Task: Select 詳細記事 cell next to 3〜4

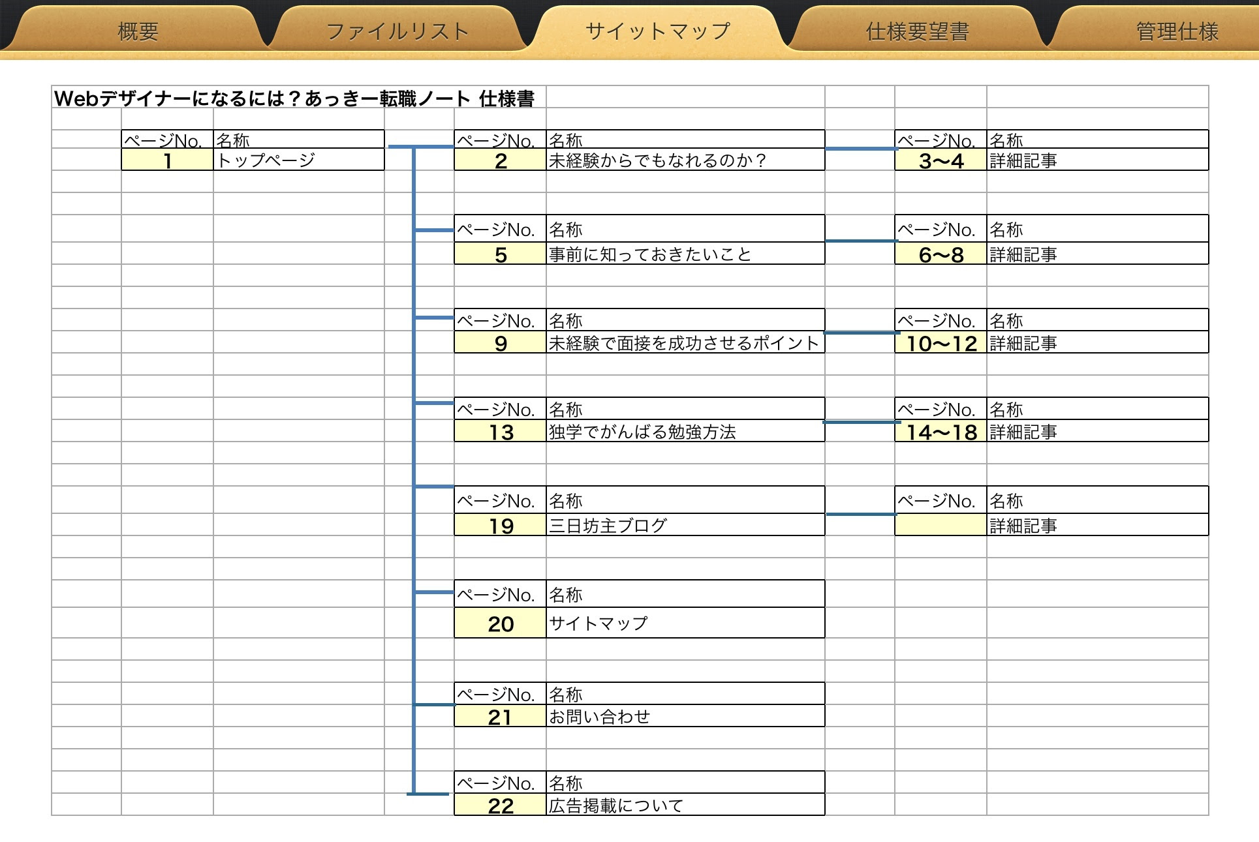Action: click(1098, 160)
